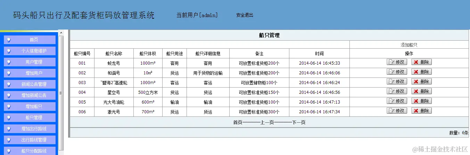Viewport: 470px width, 155px height.
Task: Delete ship 002 和谐号
Action: [x=421, y=72]
